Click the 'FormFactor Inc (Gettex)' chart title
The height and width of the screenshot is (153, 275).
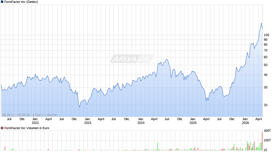tap(21, 2)
